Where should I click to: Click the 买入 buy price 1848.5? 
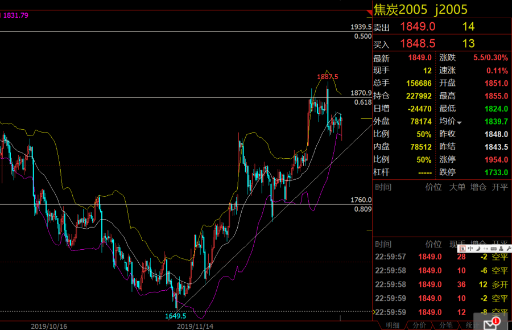pos(418,43)
